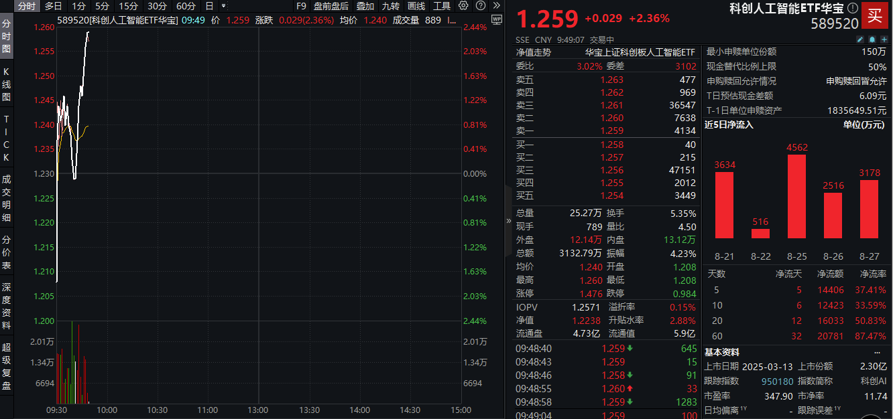This screenshot has width=893, height=419.
Task: Click the info icon beside ETF name
Action: tap(852, 9)
